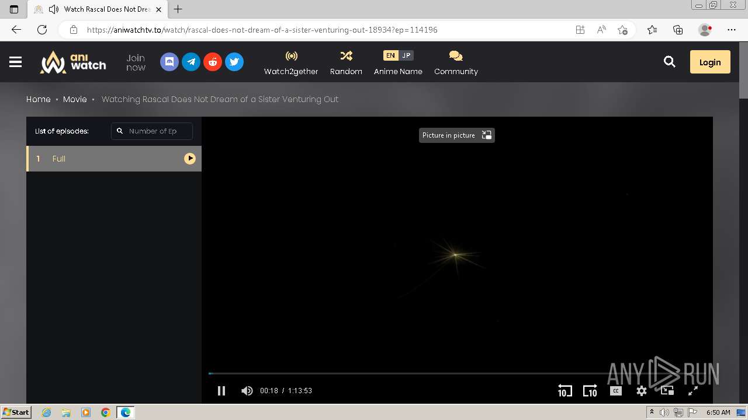
Task: Open system volume tray icon
Action: pos(664,412)
